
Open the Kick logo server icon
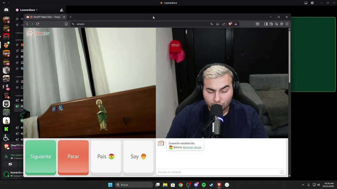(6, 129)
